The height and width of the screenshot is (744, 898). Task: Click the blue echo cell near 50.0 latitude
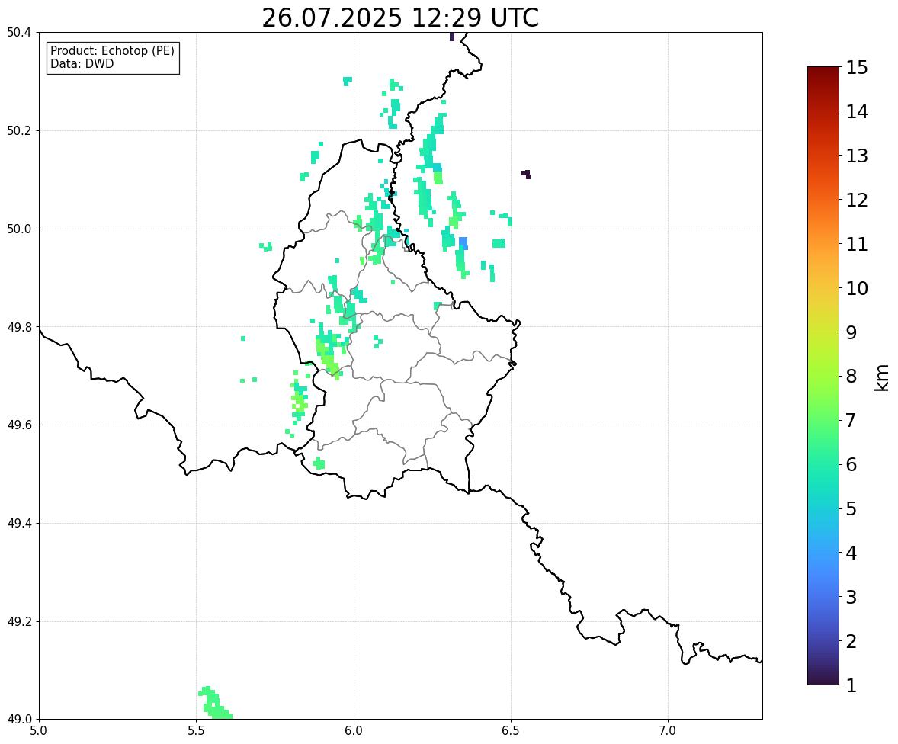tap(463, 243)
